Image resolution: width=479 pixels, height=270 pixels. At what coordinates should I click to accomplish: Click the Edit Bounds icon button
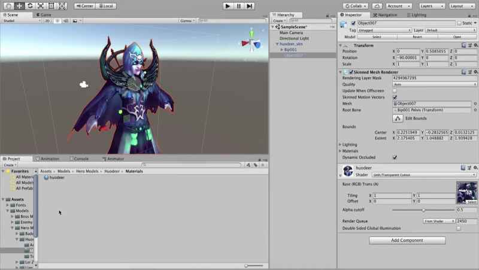pyautogui.click(x=398, y=119)
